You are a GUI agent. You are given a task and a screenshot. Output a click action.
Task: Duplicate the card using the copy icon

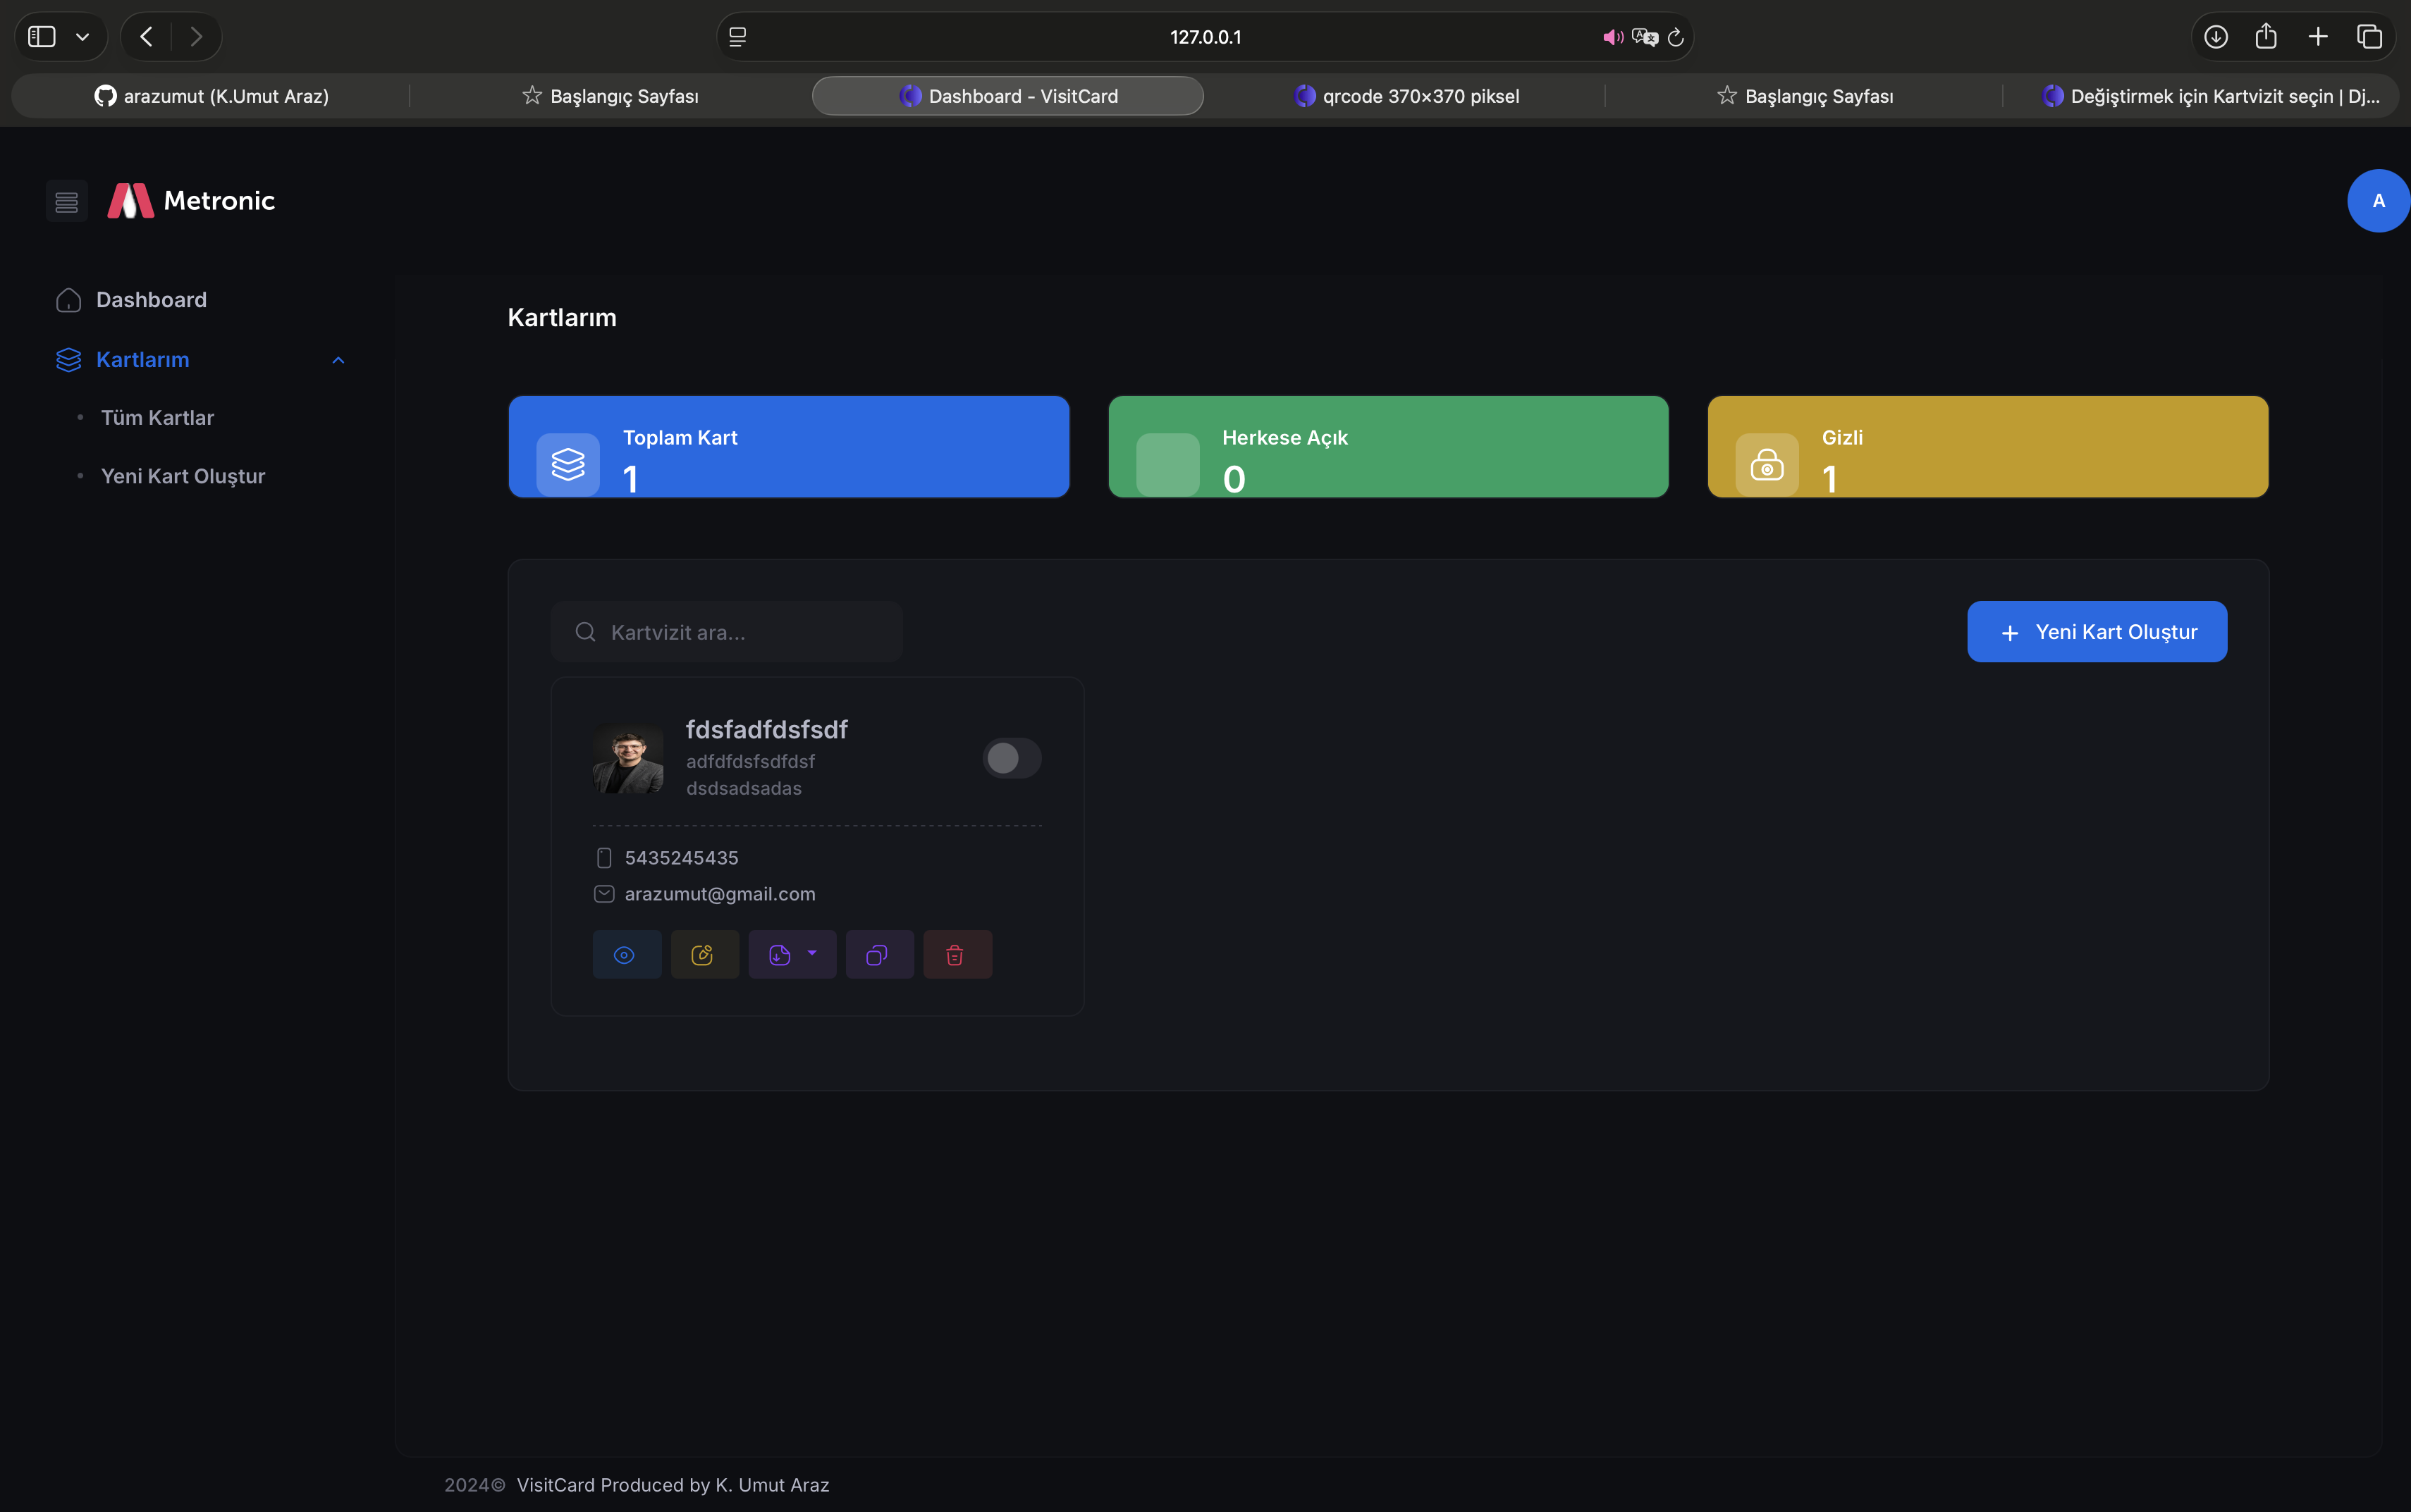(x=878, y=954)
